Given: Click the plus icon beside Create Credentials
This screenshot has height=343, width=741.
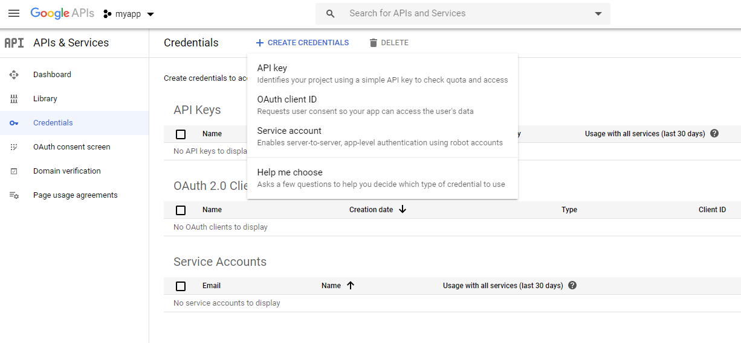Looking at the screenshot, I should click(260, 43).
